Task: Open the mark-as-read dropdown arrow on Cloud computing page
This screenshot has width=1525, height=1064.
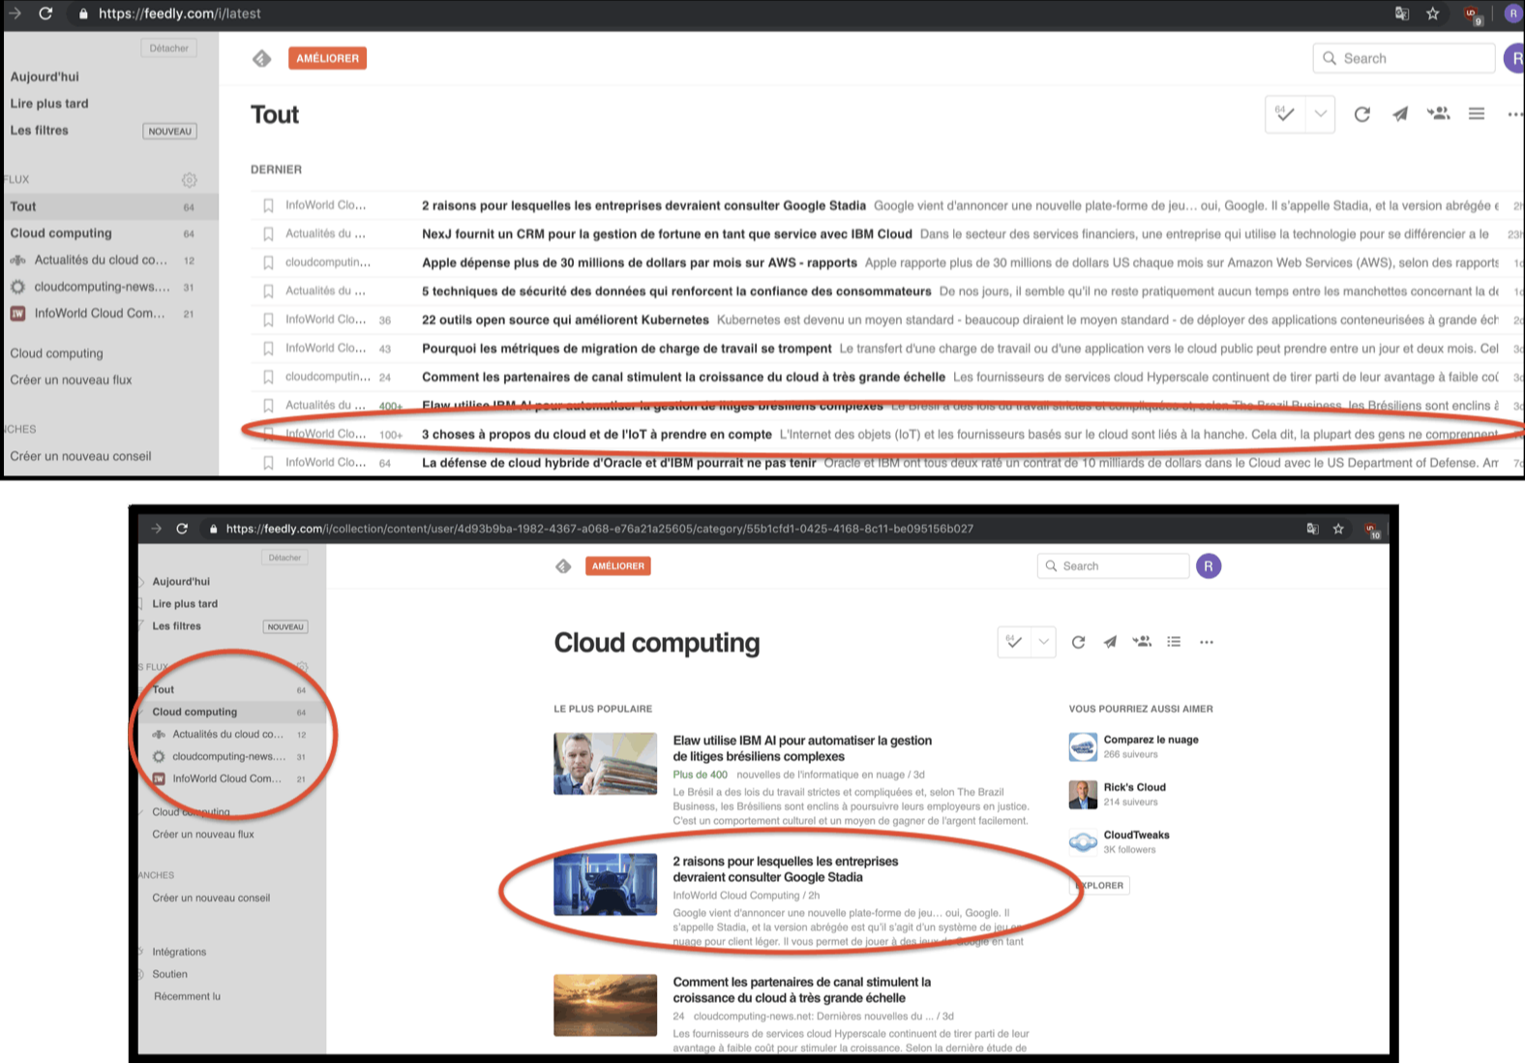Action: coord(1043,642)
